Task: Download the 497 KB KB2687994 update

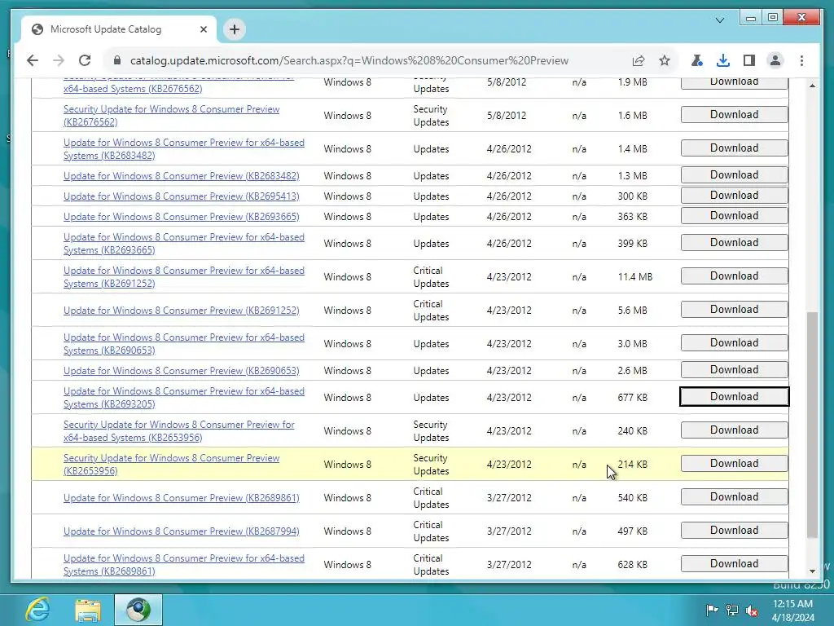Action: point(734,530)
